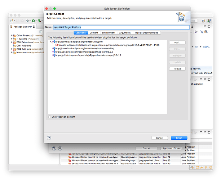This screenshot has height=180, width=221.
Task: Minimize the Task List view at top right
Action: point(205,26)
